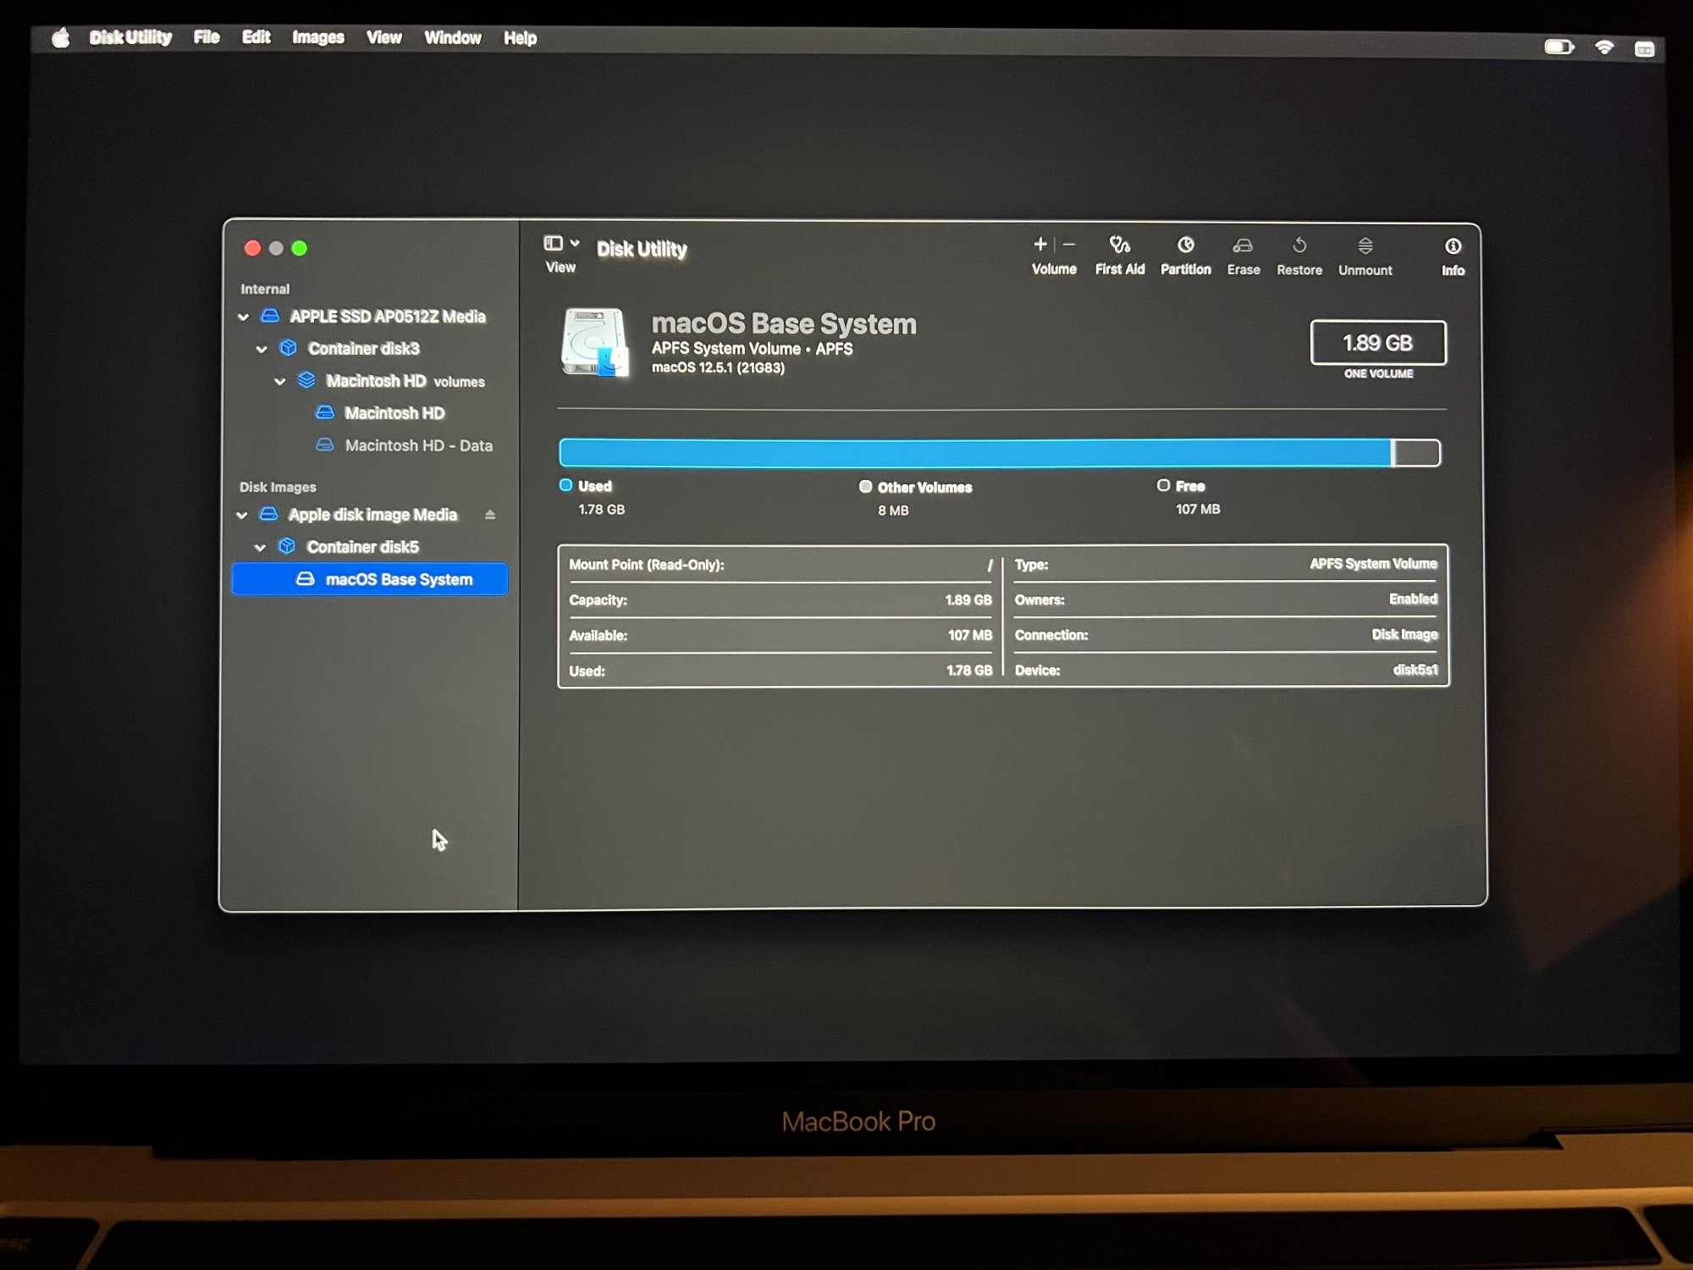Click the green zoom window button
This screenshot has height=1270, width=1693.
coord(299,248)
